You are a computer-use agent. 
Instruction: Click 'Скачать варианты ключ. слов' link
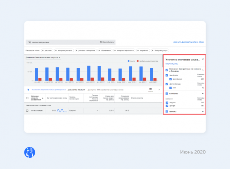pos(188,42)
